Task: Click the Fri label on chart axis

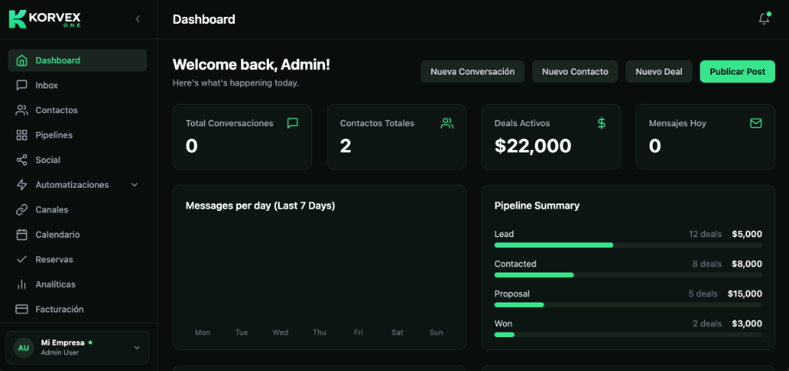Action: click(x=358, y=333)
